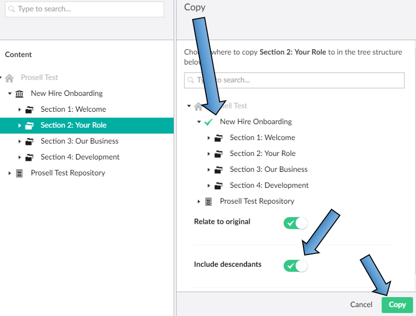416x316 pixels.
Task: Click Prosell Test Repository icon in Copy dialog
Action: (x=209, y=201)
